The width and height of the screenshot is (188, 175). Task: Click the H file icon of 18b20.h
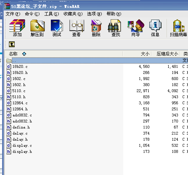pyautogui.click(x=9, y=72)
